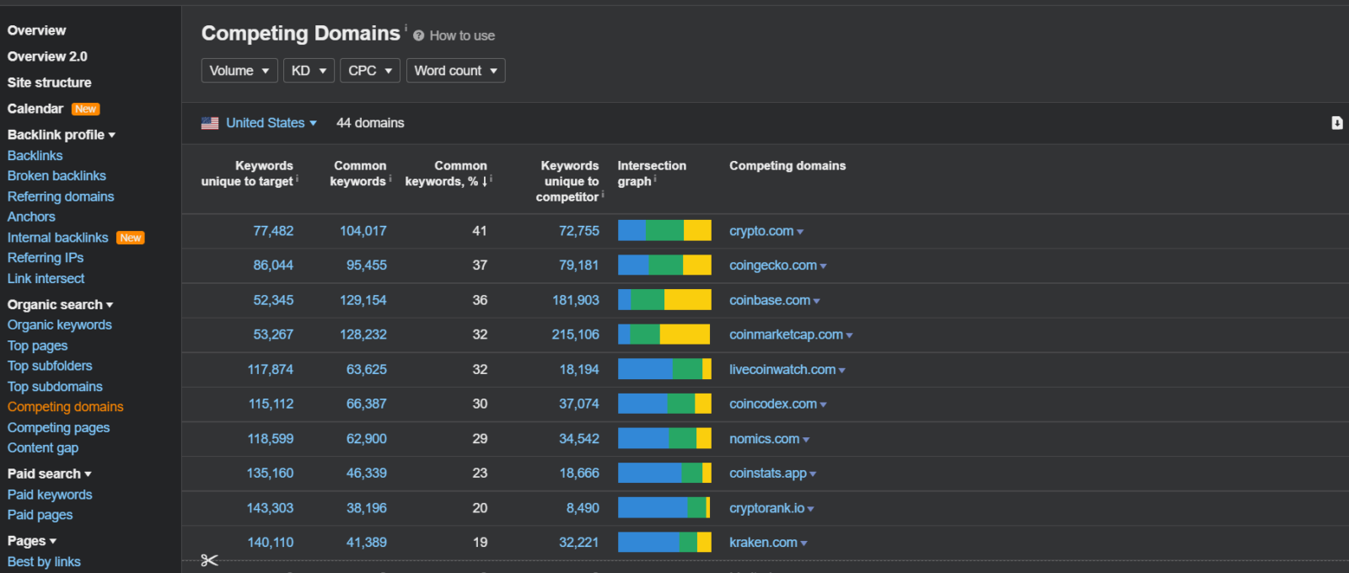The width and height of the screenshot is (1349, 573).
Task: Click the Calendar New badge
Action: pyautogui.click(x=86, y=110)
